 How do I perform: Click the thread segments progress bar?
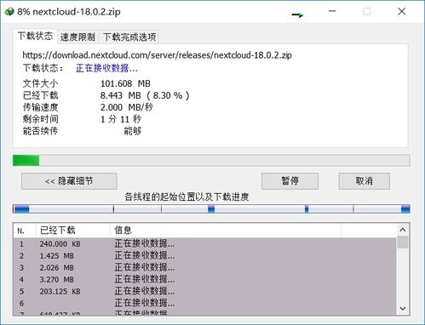211,209
